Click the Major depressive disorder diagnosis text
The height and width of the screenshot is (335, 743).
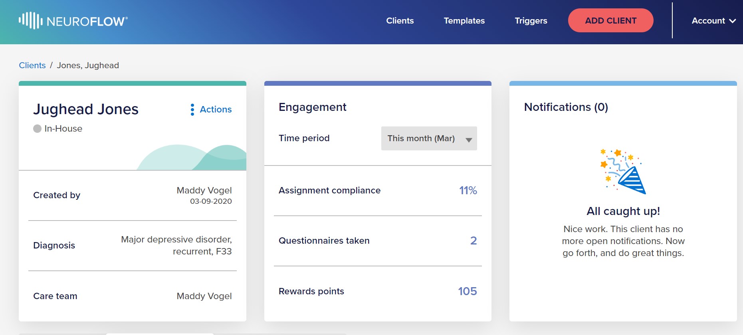tap(176, 245)
